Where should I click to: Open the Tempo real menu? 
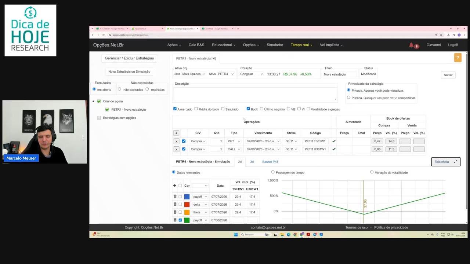pos(301,45)
